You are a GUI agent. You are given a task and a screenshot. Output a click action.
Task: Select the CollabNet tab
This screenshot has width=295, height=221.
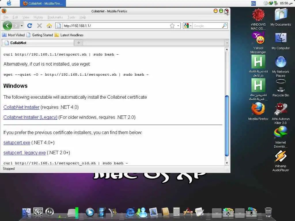point(38,43)
